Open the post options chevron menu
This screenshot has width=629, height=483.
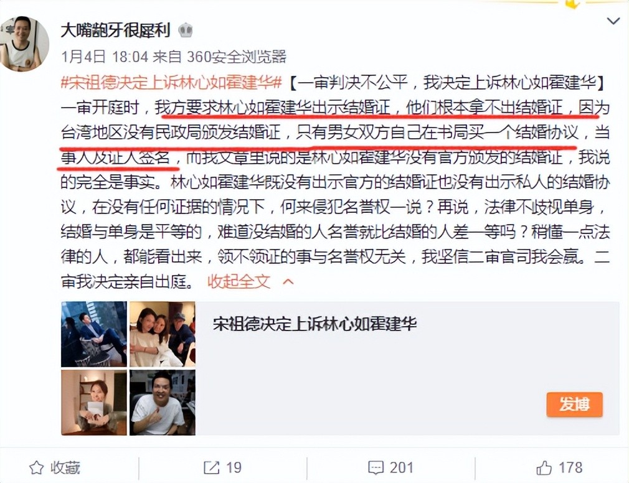613,21
